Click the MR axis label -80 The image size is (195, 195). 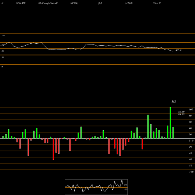[x=190, y=166]
